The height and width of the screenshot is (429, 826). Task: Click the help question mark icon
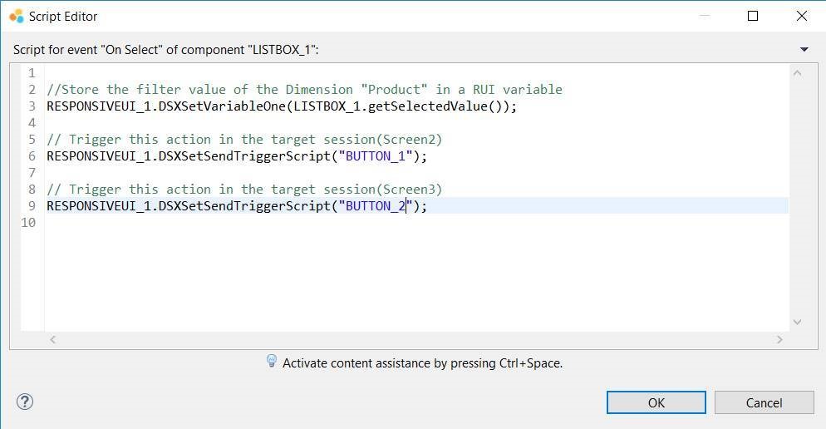25,402
